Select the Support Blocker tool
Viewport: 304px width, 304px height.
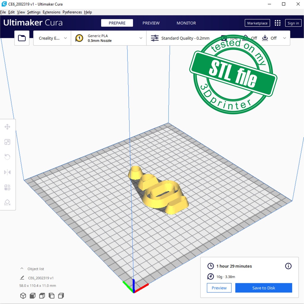tap(7, 202)
